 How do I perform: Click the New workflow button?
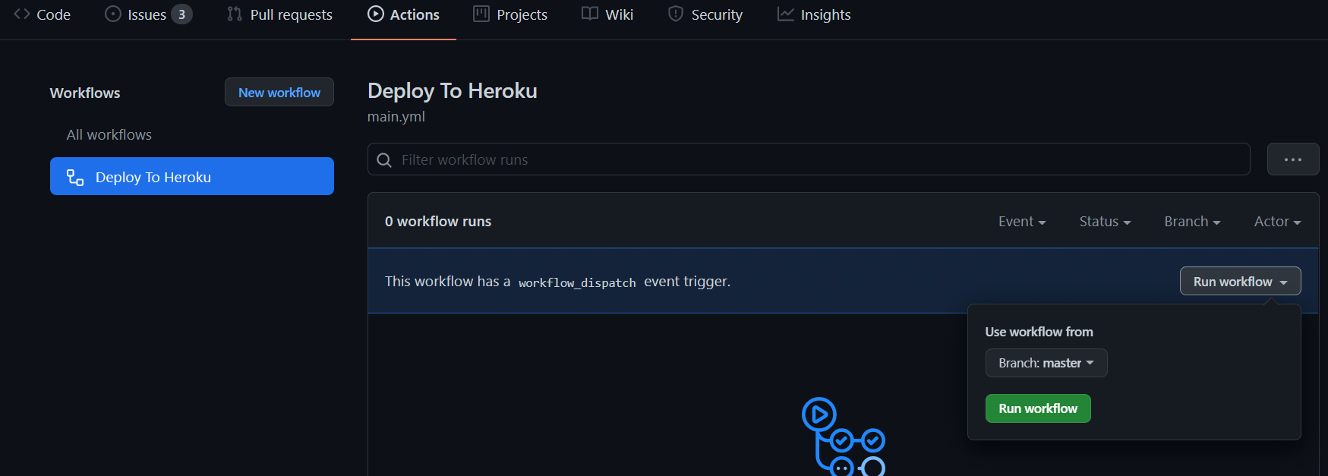click(x=279, y=92)
